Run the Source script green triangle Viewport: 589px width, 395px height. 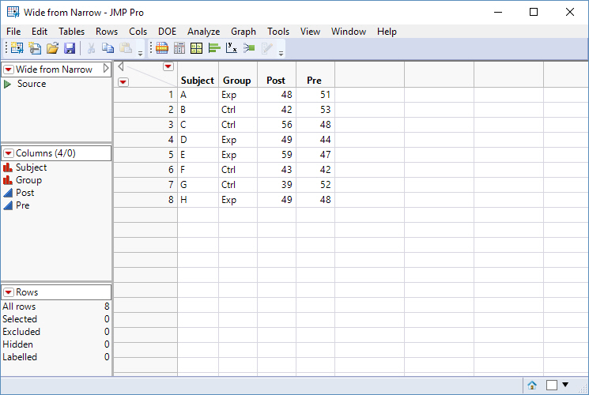(x=7, y=84)
